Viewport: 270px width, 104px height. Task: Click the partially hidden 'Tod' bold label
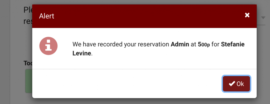[x=28, y=63]
